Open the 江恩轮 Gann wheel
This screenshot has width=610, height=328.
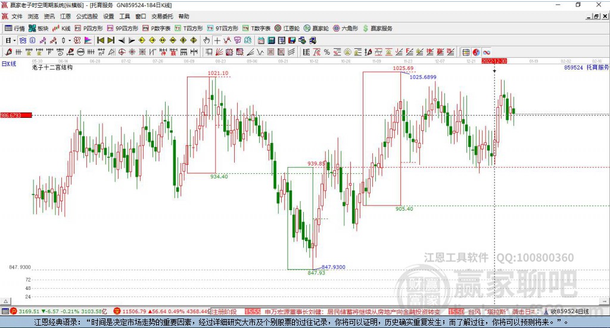287,29
